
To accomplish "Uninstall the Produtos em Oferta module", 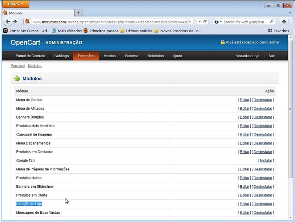I will click(263, 195).
